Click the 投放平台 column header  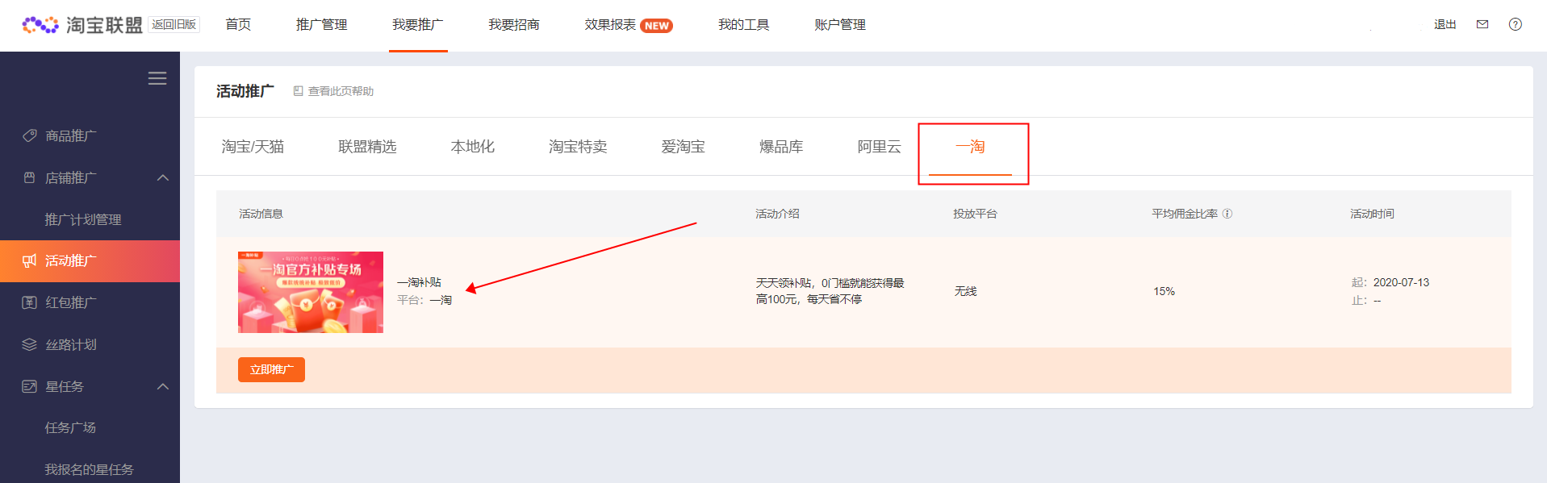coord(975,214)
